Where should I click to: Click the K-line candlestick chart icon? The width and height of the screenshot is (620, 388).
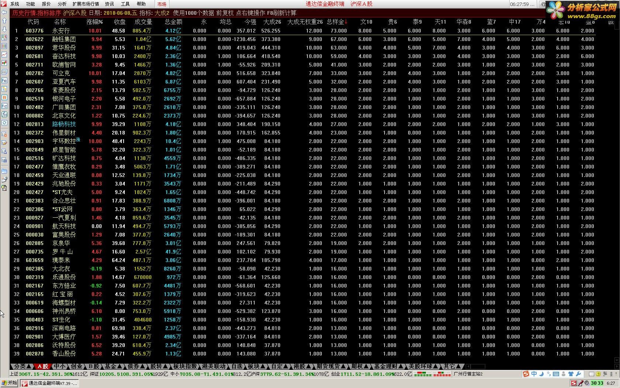[x=4, y=63]
